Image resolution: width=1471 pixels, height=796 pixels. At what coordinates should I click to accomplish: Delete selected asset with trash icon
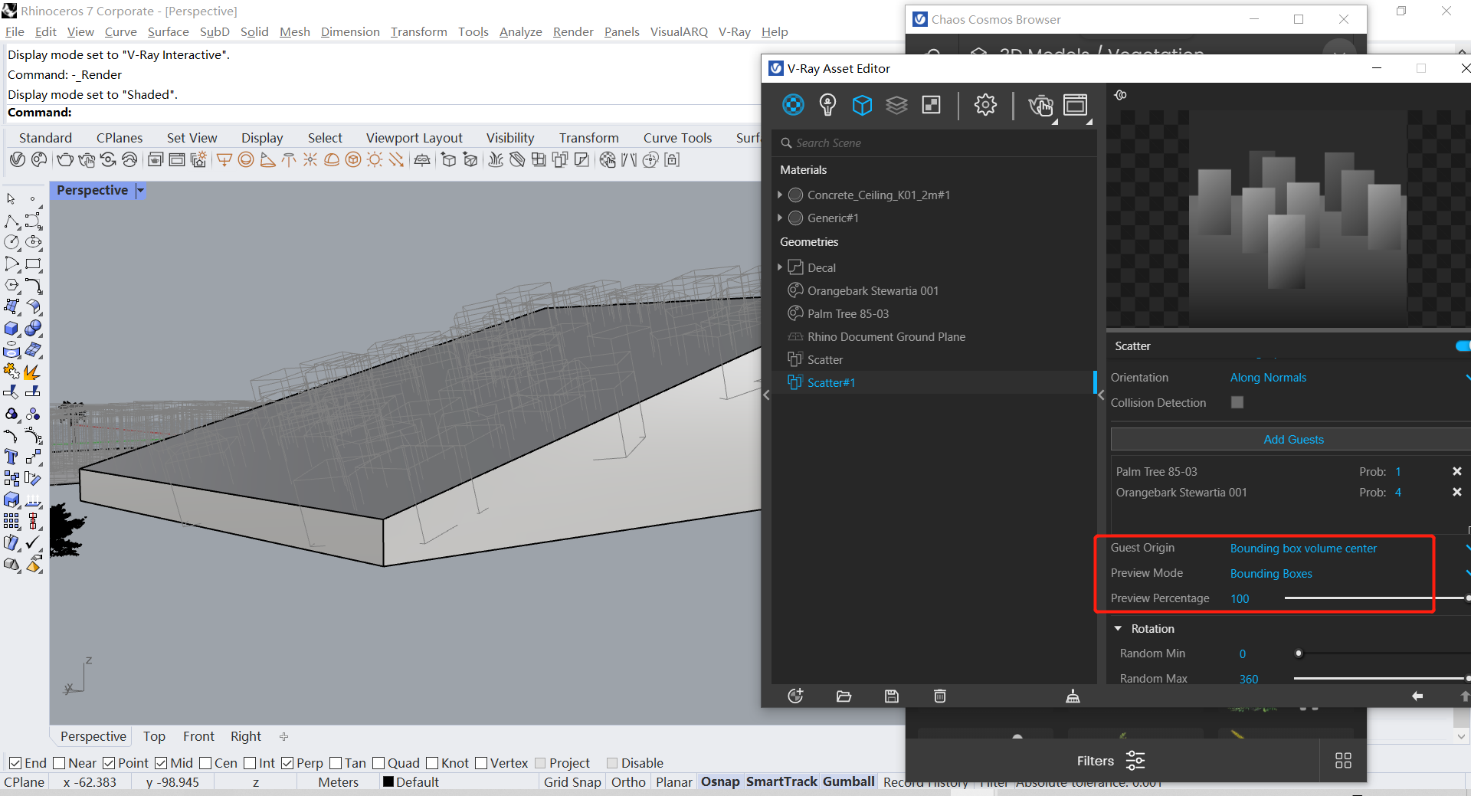[940, 696]
